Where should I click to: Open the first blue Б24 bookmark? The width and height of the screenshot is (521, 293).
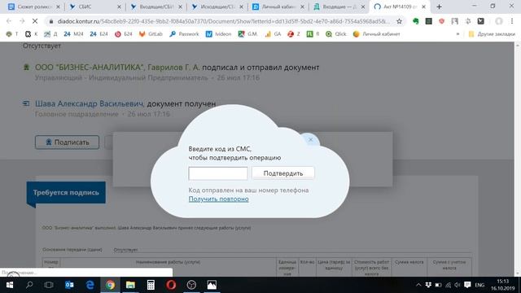(99, 34)
